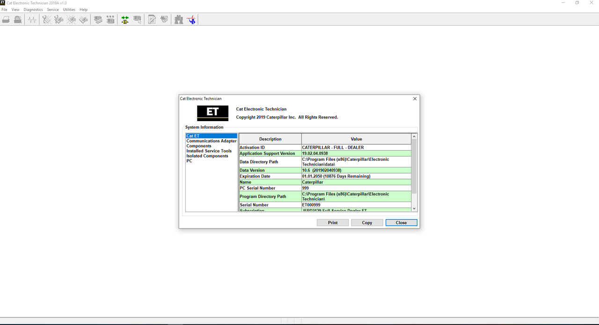Click the Name description cell
This screenshot has height=325, width=599.
270,182
